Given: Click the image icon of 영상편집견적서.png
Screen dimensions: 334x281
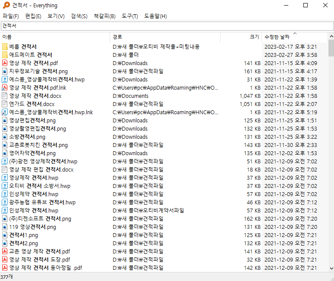Looking at the screenshot, I should click(x=5, y=120).
